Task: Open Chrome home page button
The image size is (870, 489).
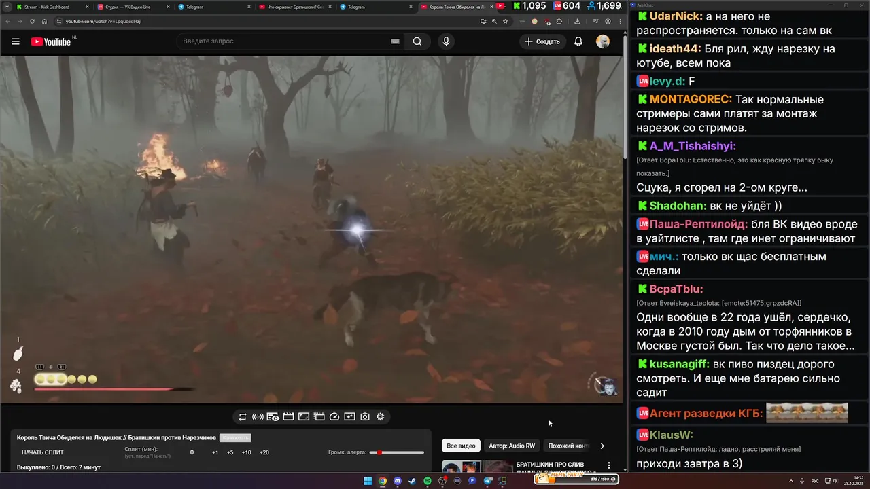Action: pos(43,21)
